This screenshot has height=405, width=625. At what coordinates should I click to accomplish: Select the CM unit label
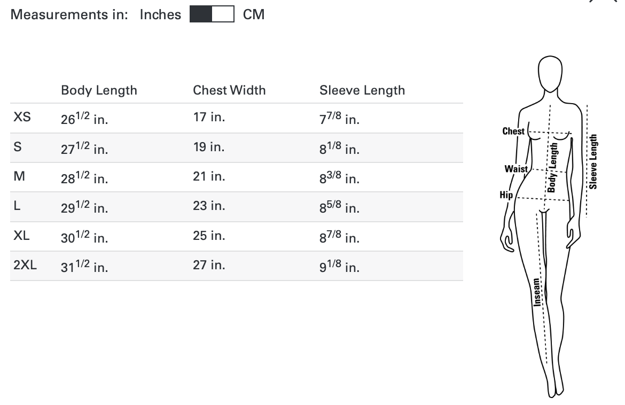[x=254, y=14]
